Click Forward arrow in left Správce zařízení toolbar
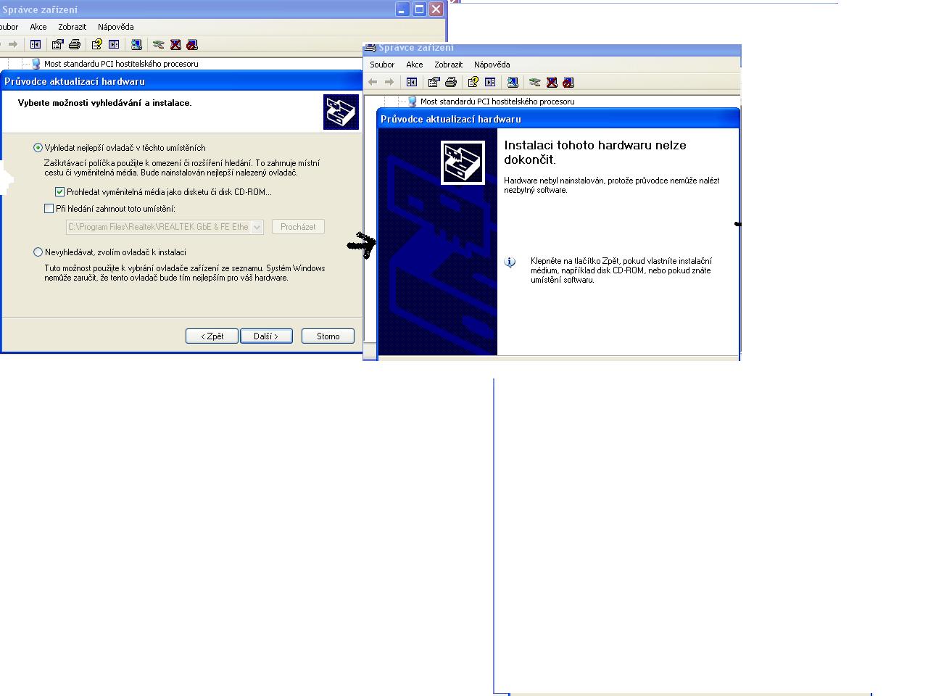Image resolution: width=928 pixels, height=696 pixels. (12, 44)
